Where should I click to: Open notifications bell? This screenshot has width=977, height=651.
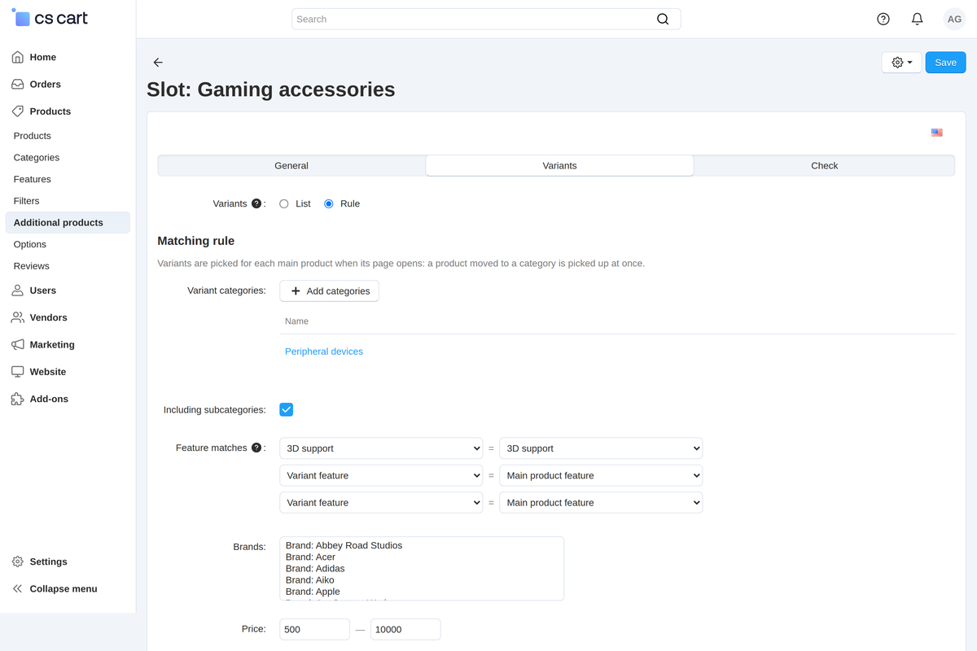(x=917, y=19)
